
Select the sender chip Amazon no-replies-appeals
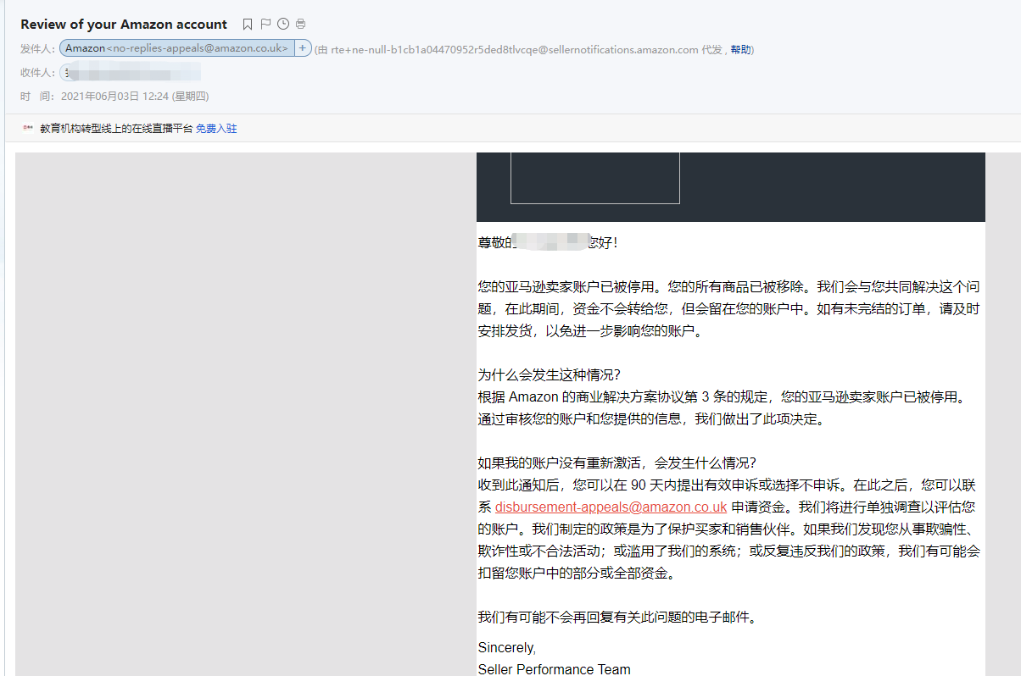coord(177,48)
